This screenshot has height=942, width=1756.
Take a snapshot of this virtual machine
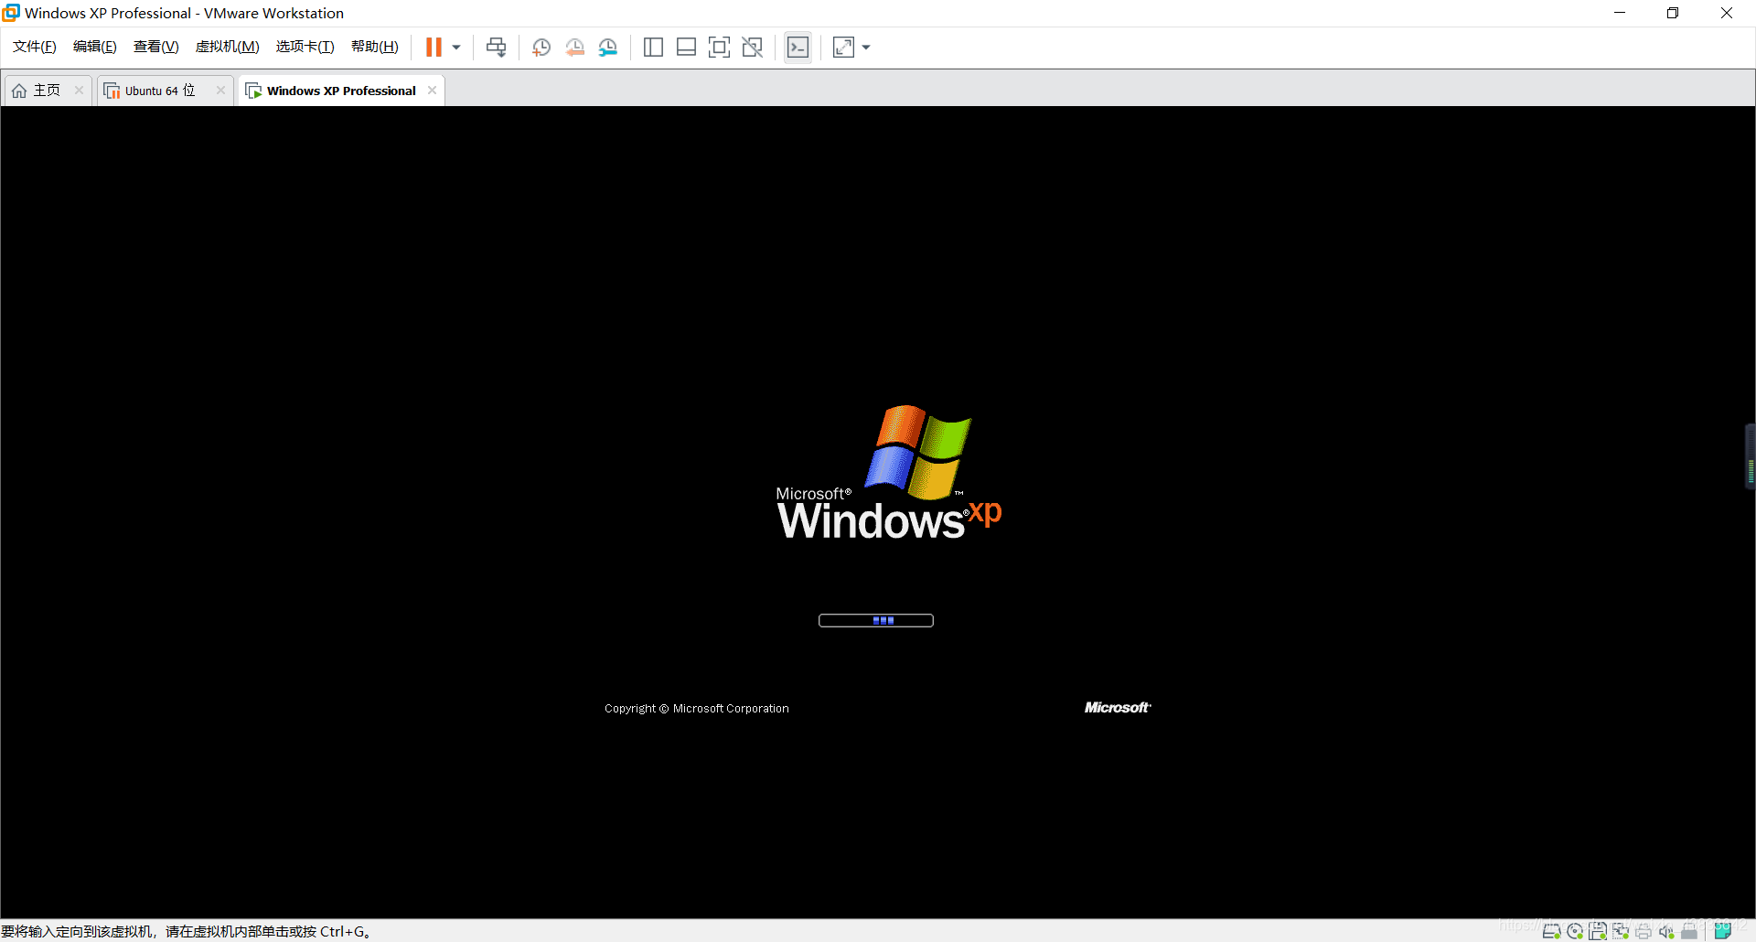click(x=541, y=48)
